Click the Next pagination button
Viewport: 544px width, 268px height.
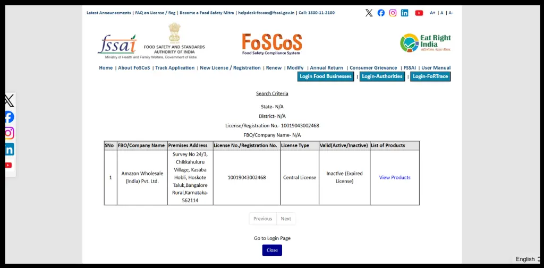[x=286, y=219]
